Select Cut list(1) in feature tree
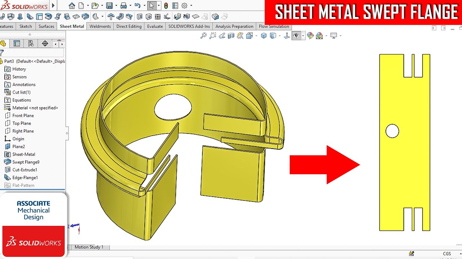 pyautogui.click(x=21, y=92)
